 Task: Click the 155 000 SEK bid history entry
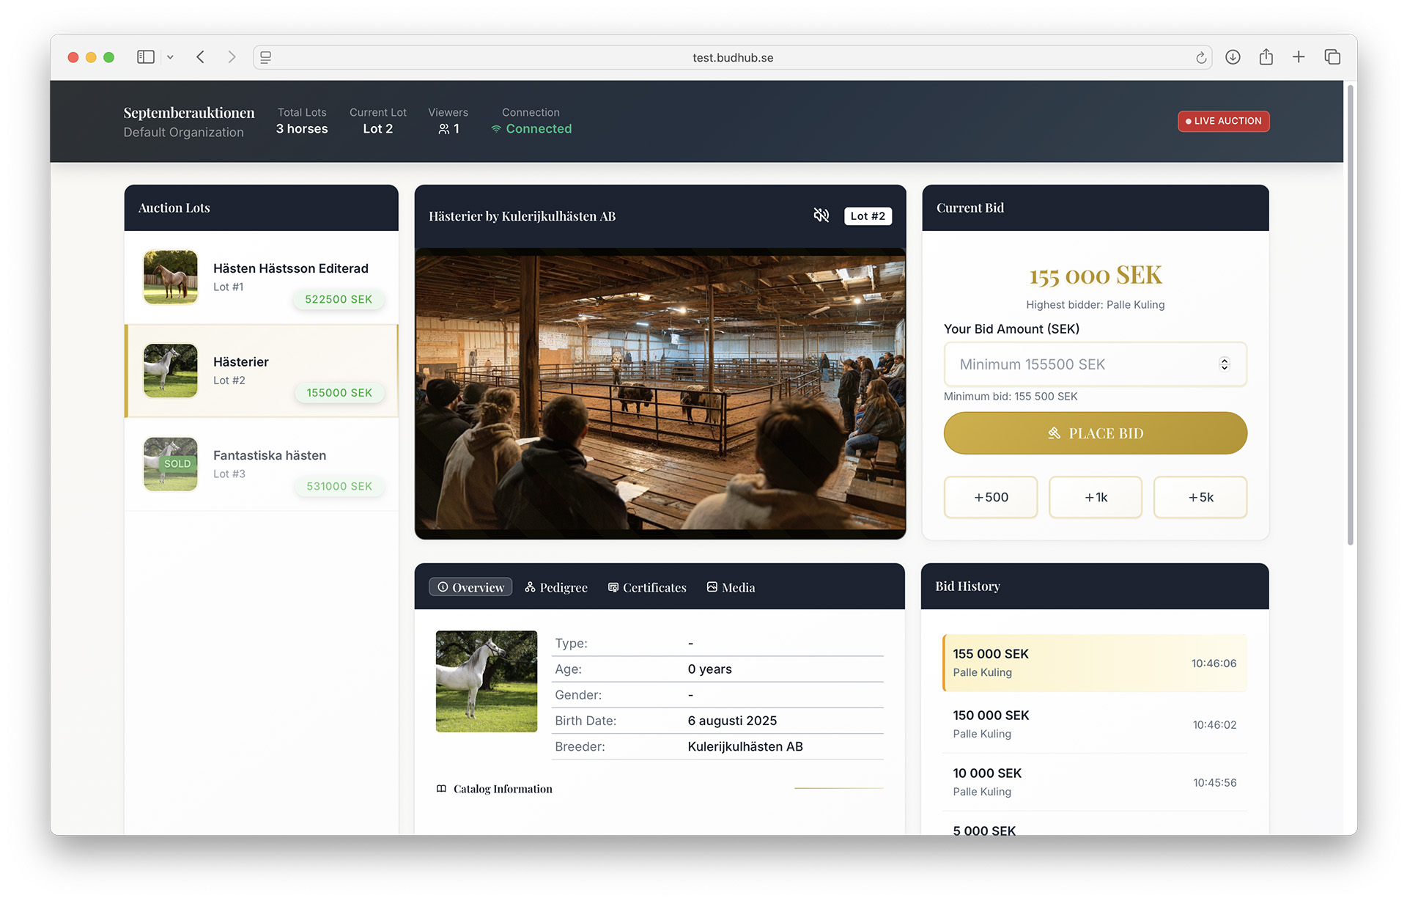point(1095,663)
